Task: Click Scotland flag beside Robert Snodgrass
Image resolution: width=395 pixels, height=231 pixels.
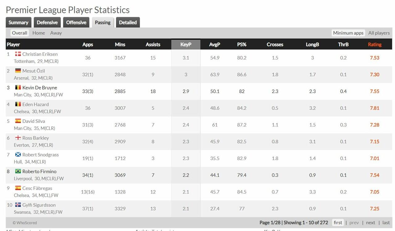Action: (x=18, y=155)
